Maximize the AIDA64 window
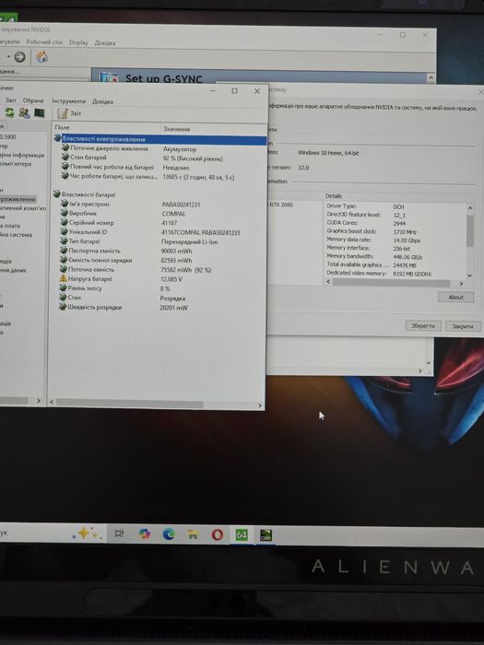The width and height of the screenshot is (484, 645). [234, 91]
